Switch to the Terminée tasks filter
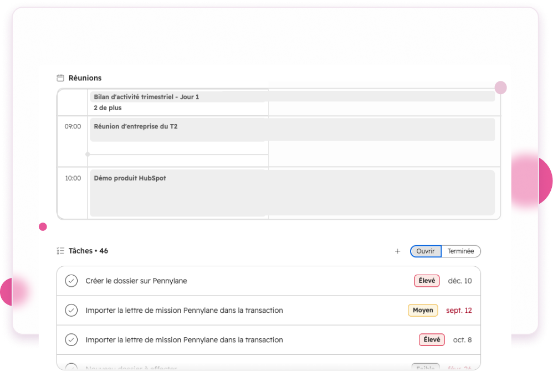 tap(460, 251)
